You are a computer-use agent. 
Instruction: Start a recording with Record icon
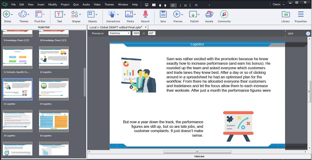pos(145,14)
